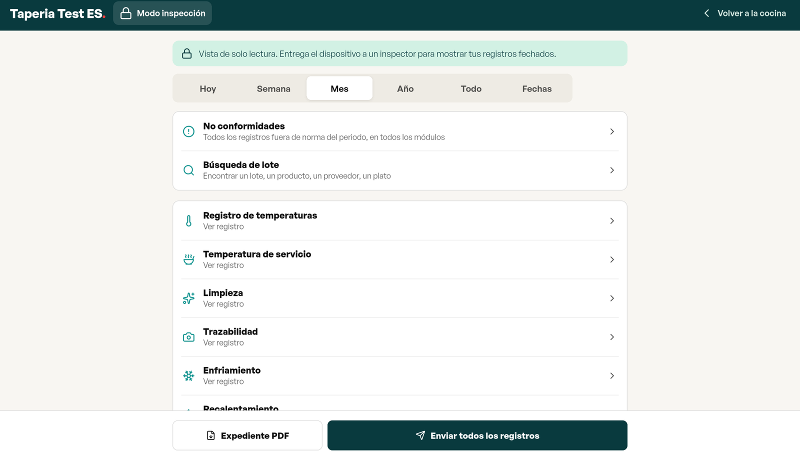Click the Expediente PDF button
The image size is (800, 456).
tap(247, 435)
